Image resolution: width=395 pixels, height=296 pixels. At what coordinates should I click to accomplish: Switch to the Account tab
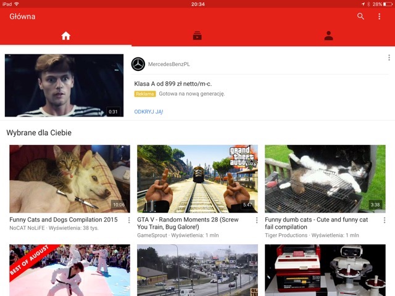329,36
